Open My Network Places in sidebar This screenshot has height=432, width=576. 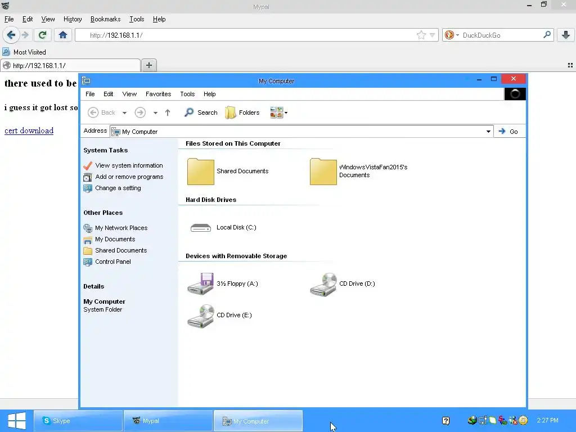coord(115,228)
